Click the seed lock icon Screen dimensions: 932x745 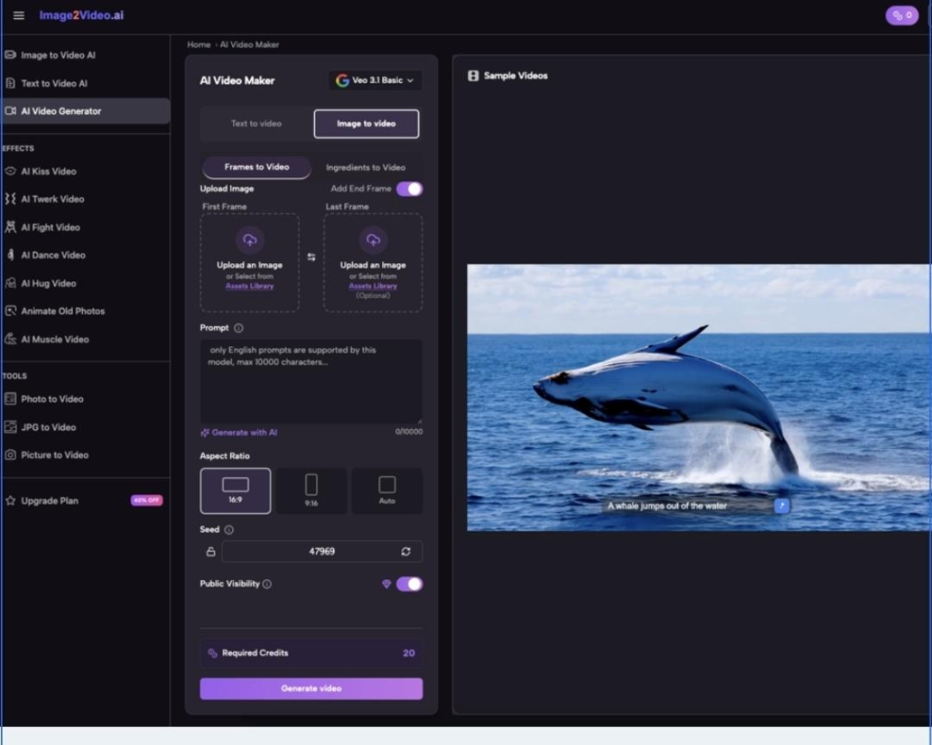point(210,552)
